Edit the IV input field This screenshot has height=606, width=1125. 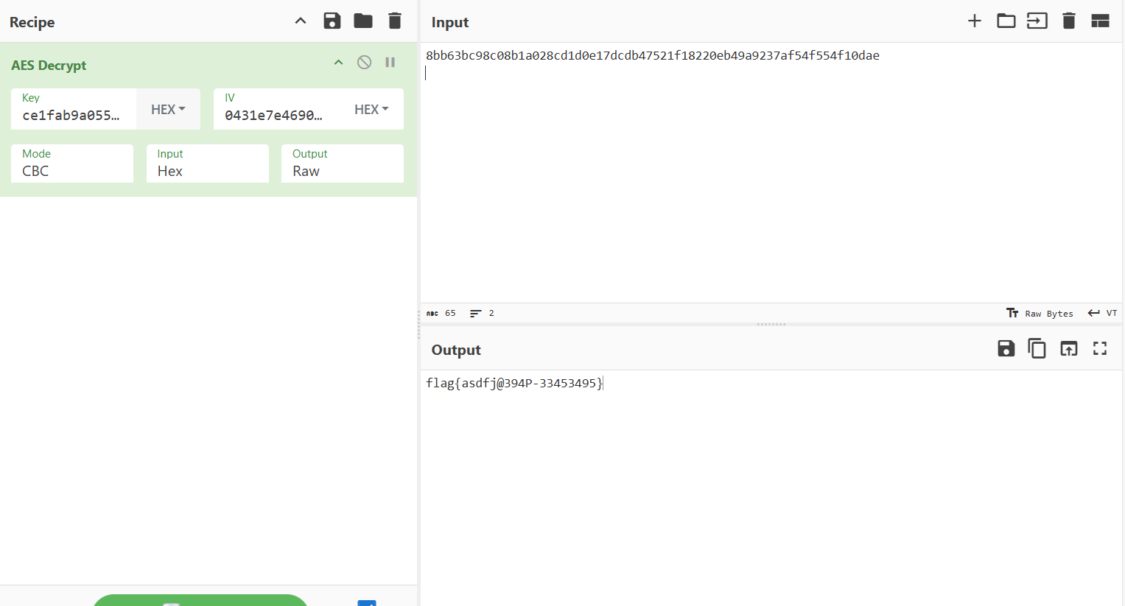click(277, 109)
